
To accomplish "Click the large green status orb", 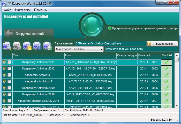I will coord(92,26).
